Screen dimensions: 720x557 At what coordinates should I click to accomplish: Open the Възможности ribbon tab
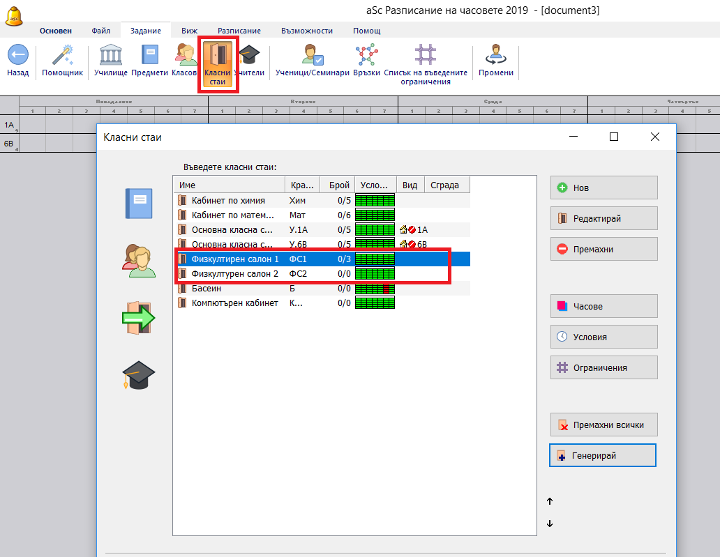click(x=306, y=31)
